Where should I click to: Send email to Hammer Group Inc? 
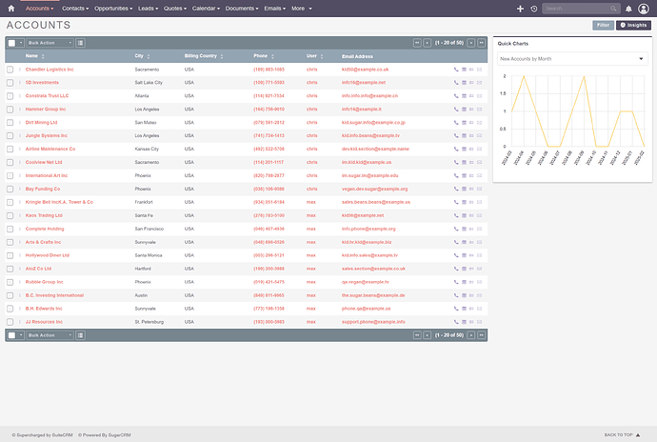coord(479,110)
